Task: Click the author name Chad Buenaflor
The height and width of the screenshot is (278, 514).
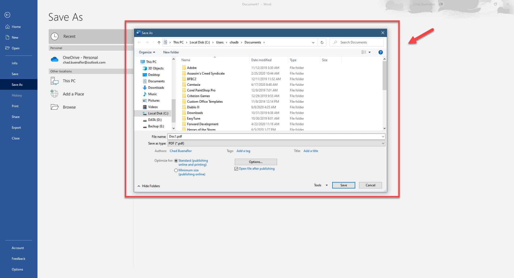Action: point(181,151)
